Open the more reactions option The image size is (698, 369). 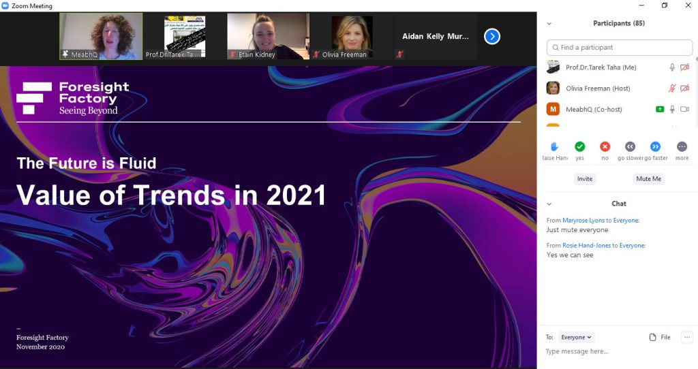(682, 146)
